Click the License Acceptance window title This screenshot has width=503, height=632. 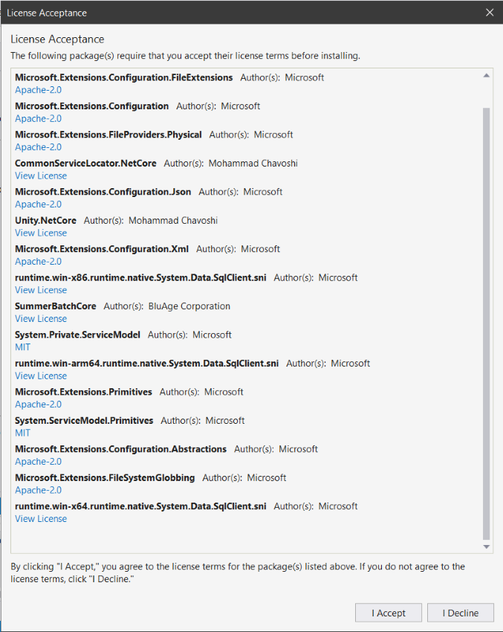pyautogui.click(x=47, y=13)
